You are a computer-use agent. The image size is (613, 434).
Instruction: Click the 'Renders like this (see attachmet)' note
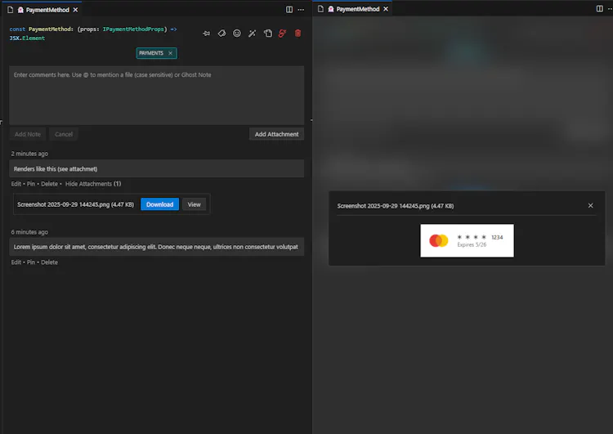pos(156,169)
